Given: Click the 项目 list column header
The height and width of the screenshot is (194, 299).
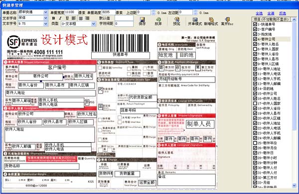Looking at the screenshot, I should 271,19.
